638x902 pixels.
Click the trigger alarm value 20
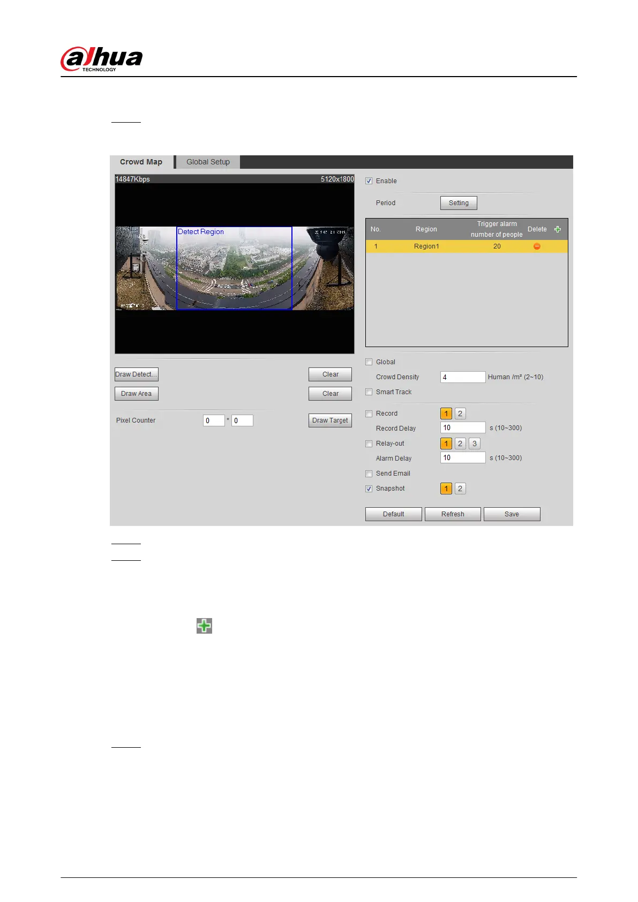pos(497,246)
